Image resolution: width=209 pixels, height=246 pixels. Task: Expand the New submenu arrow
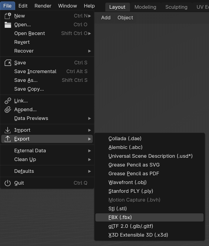coord(89,16)
